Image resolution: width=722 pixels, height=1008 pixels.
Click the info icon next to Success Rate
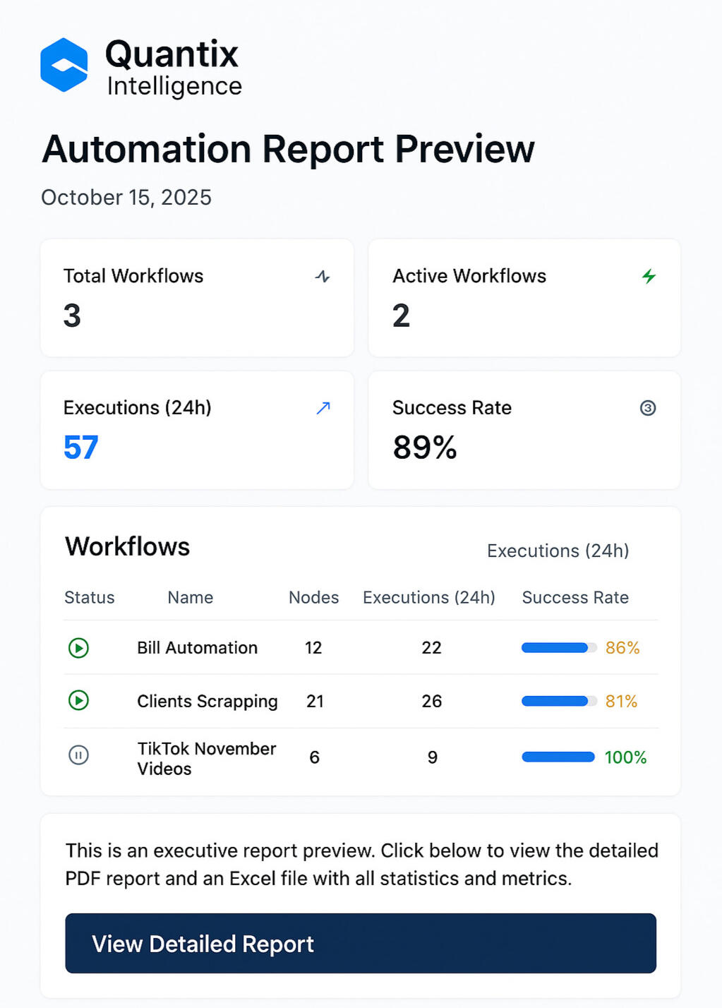tap(648, 408)
